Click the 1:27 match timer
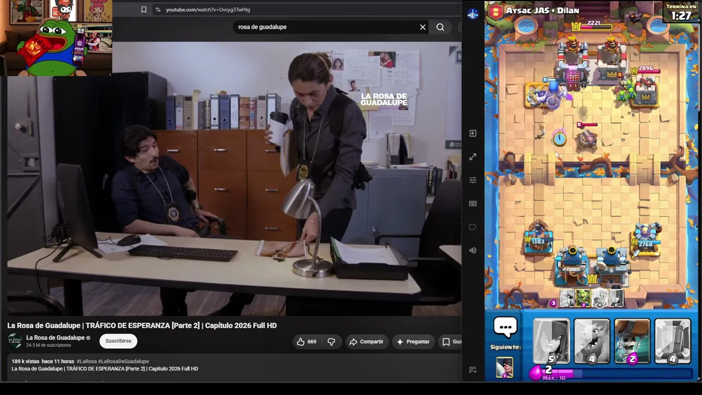This screenshot has width=702, height=395. [681, 16]
